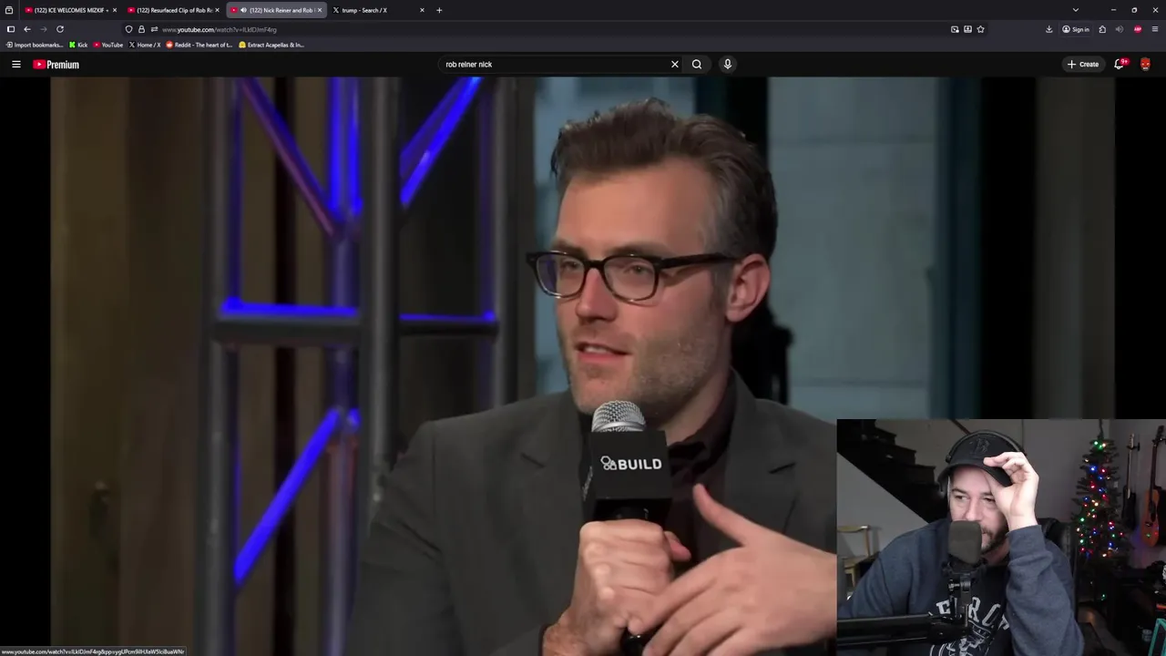1166x656 pixels.
Task: Clear the YouTube search text
Action: (x=675, y=65)
